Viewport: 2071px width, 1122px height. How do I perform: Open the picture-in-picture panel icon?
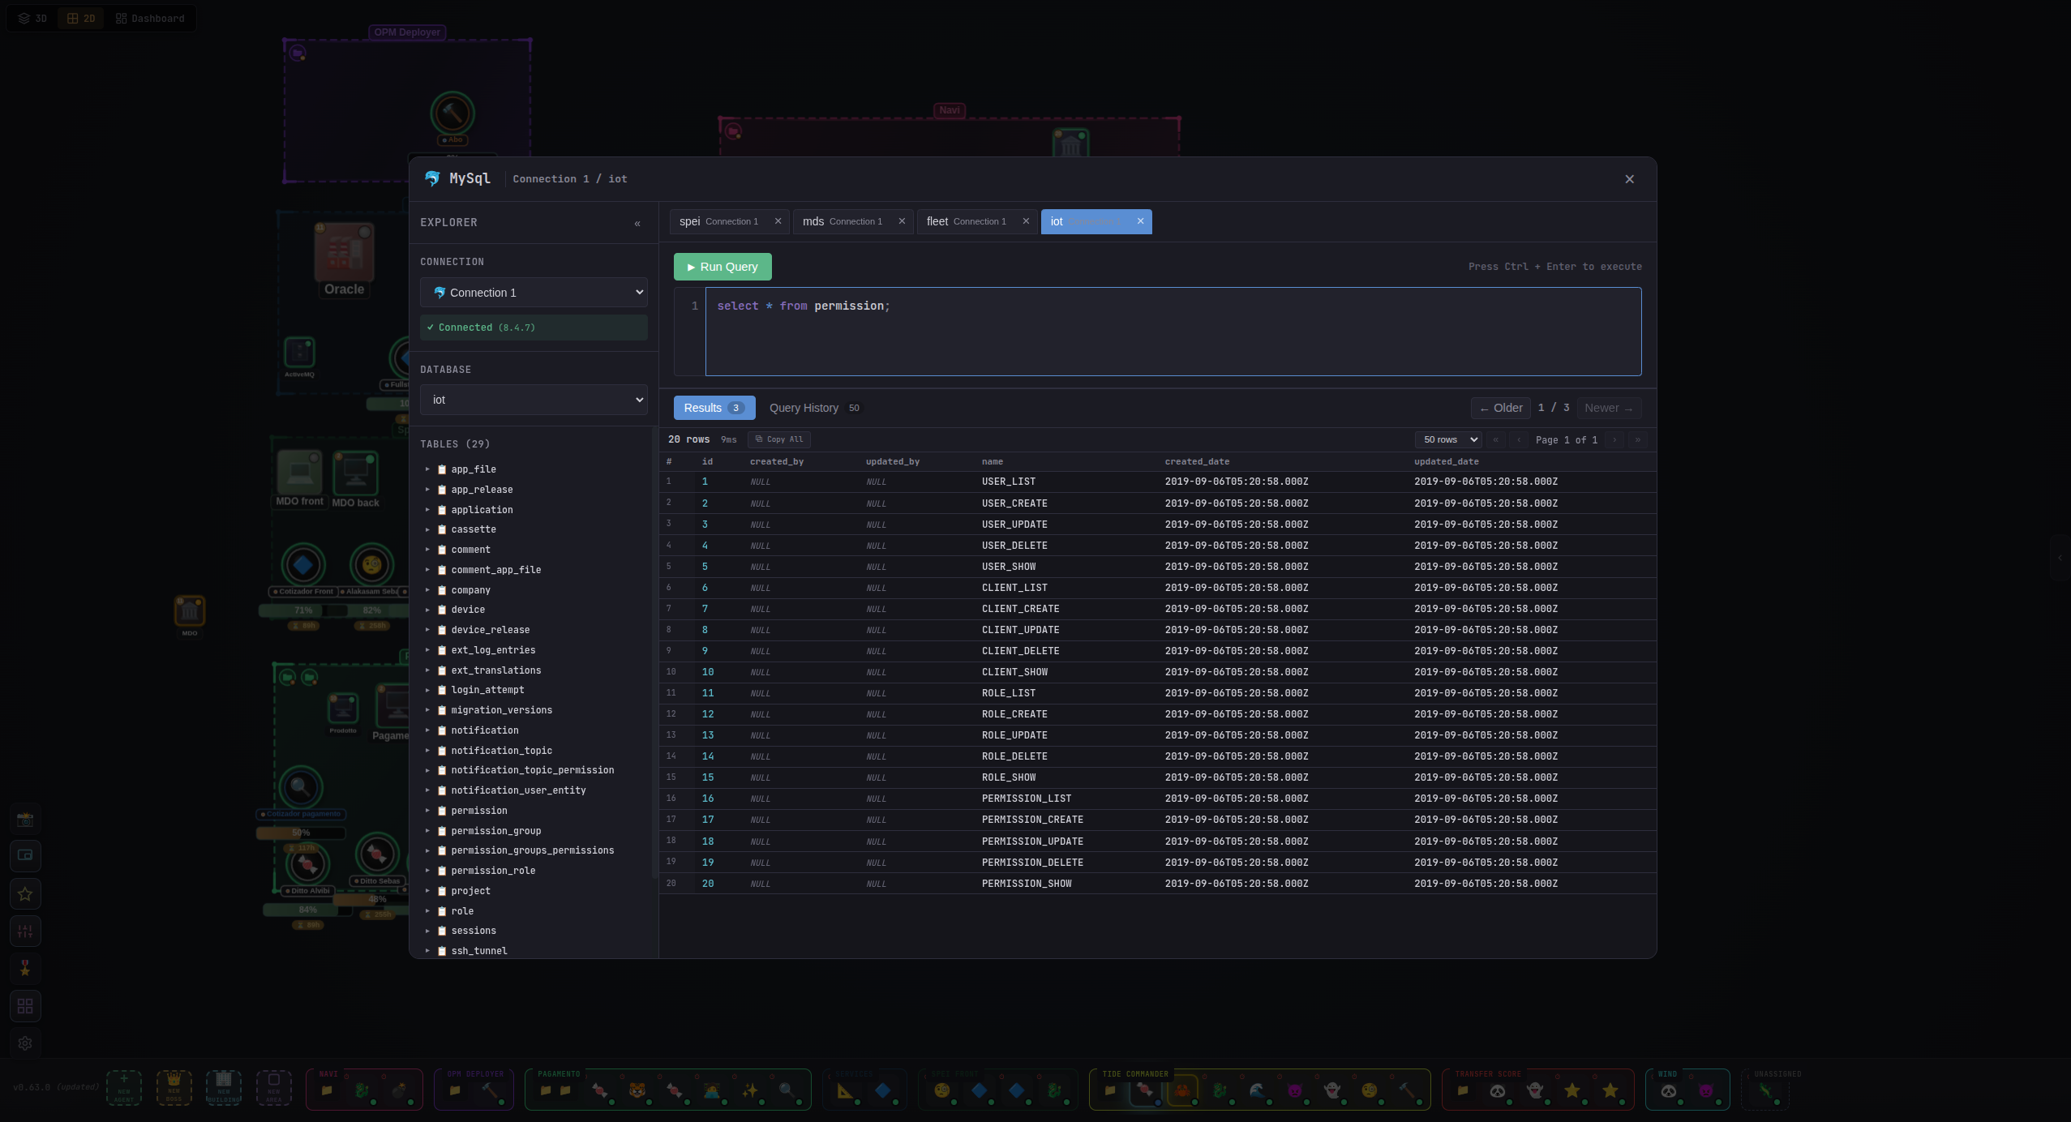25,855
